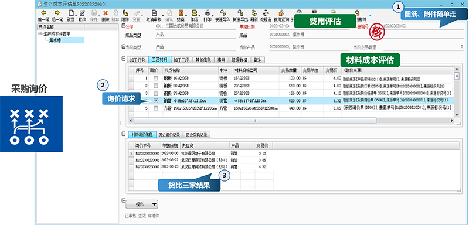
Task: Click the 单据日期 field 2023-03-23
Action: (x=309, y=26)
